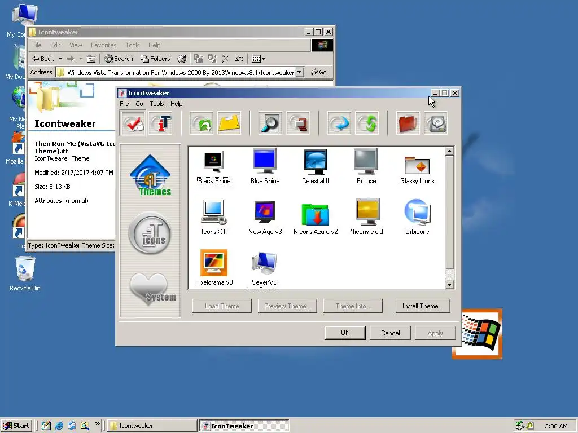Open Views dropdown in Explorer toolbar

(258, 59)
